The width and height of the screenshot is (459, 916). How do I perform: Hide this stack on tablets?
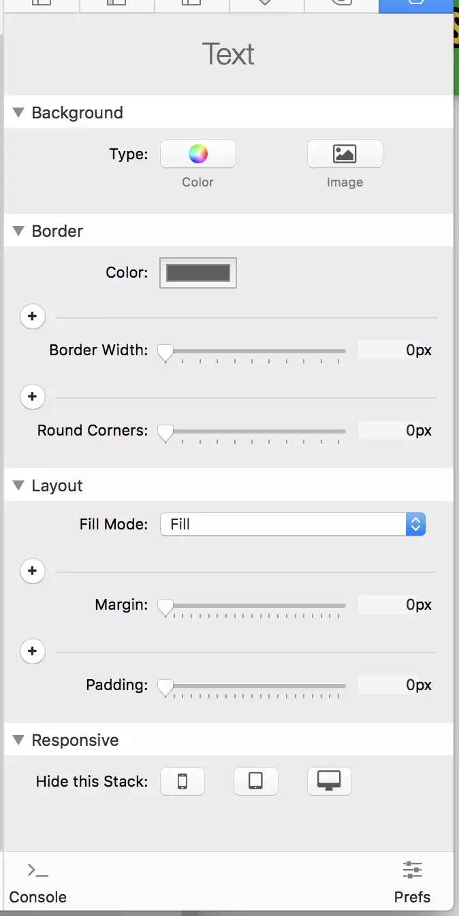(255, 781)
